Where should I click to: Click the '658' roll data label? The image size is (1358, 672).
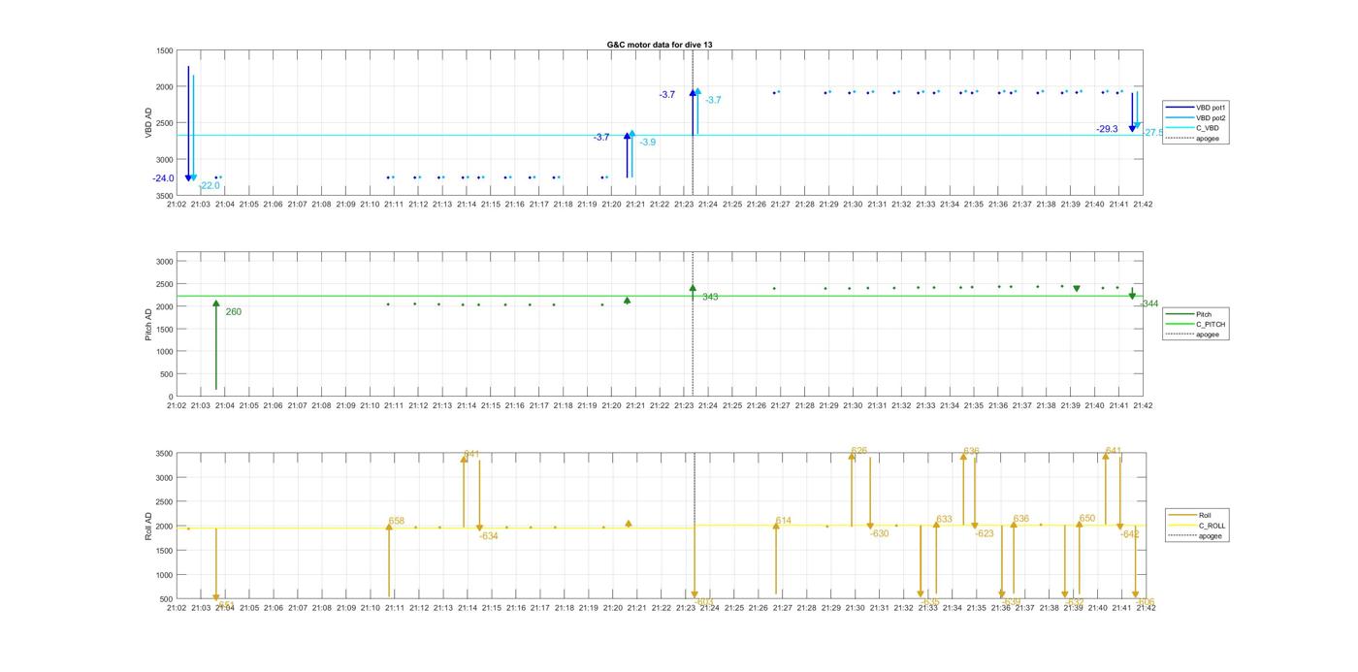click(x=397, y=522)
